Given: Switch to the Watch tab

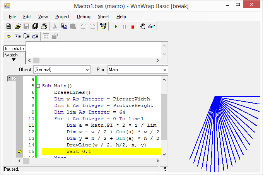Looking at the screenshot, I should point(14,55).
